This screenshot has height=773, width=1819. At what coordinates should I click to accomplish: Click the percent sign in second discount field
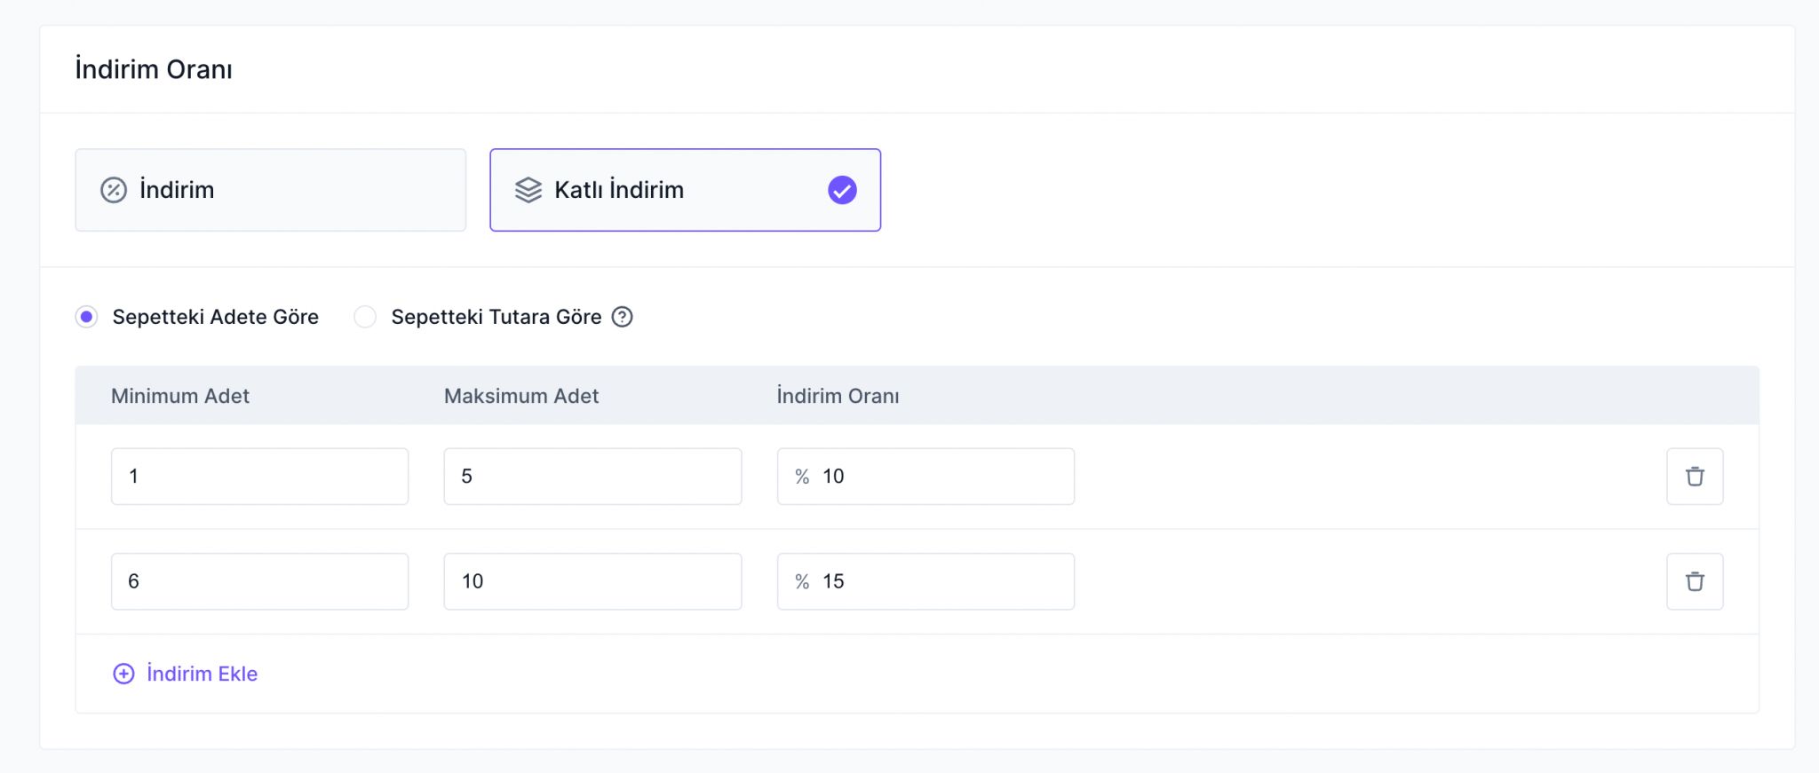click(802, 581)
